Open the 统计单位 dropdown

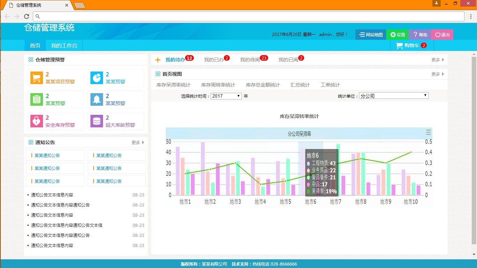coord(394,96)
